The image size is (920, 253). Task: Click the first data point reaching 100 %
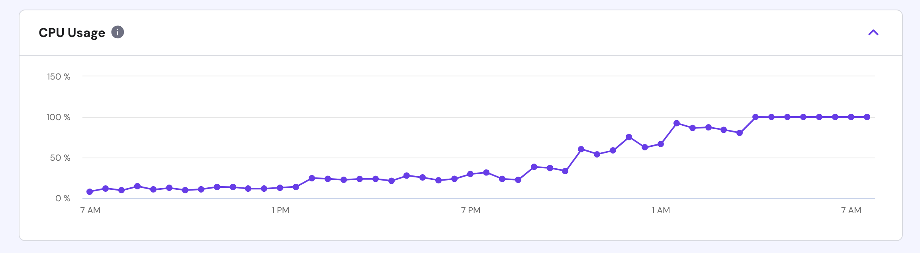click(756, 117)
